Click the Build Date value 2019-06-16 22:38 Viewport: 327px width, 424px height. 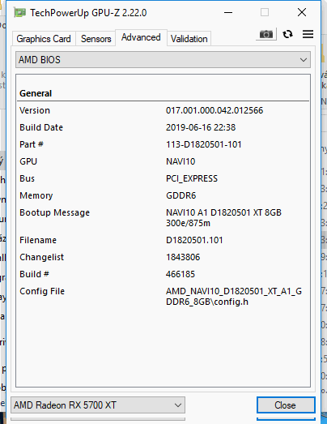pyautogui.click(x=201, y=127)
